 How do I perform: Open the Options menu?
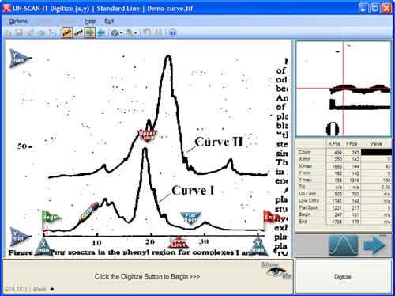point(18,21)
